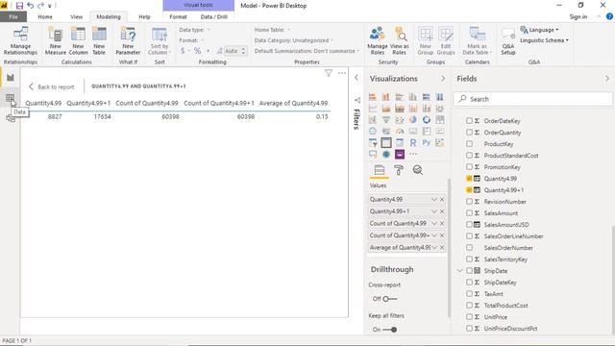Check the OrderDateKey field
Image resolution: width=615 pixels, height=346 pixels.
pos(469,121)
